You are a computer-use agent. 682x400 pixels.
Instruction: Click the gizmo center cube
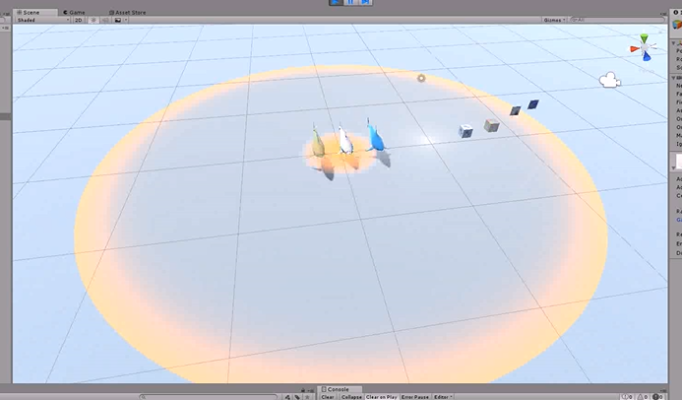(645, 47)
